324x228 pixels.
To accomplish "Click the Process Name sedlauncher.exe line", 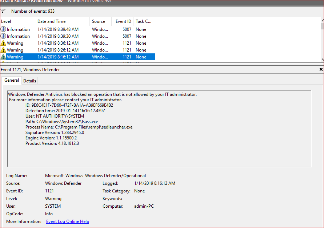I will pos(79,127).
